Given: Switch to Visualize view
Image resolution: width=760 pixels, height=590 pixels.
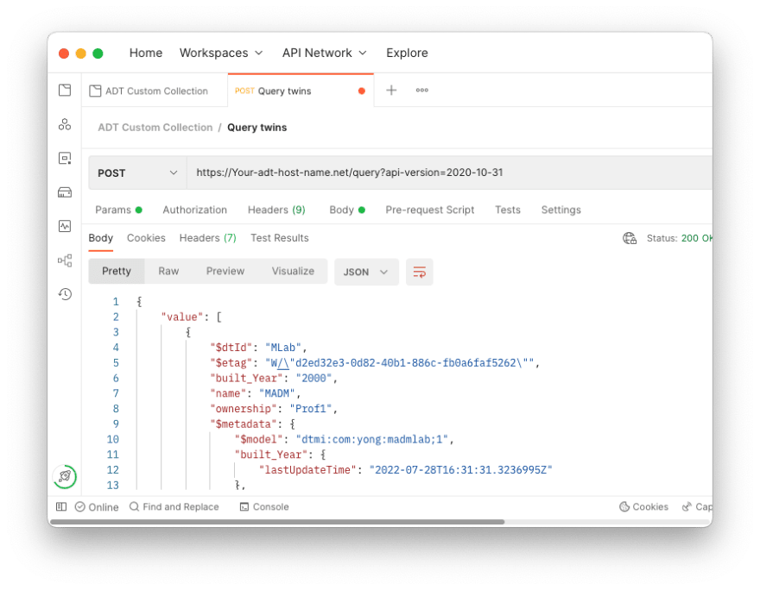Looking at the screenshot, I should (293, 271).
